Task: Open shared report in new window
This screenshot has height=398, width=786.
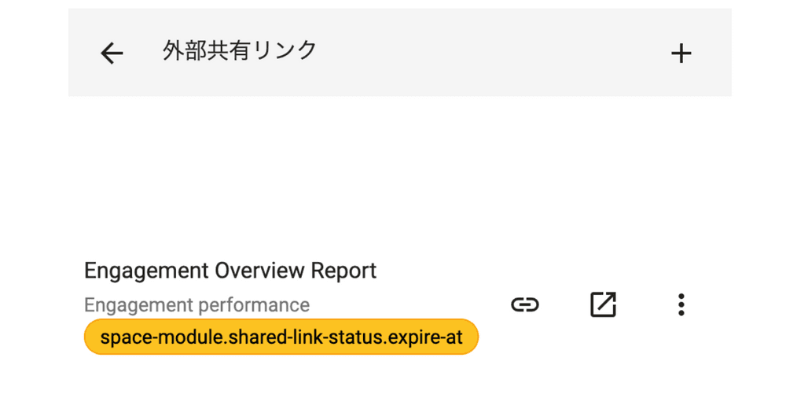Action: pyautogui.click(x=603, y=304)
